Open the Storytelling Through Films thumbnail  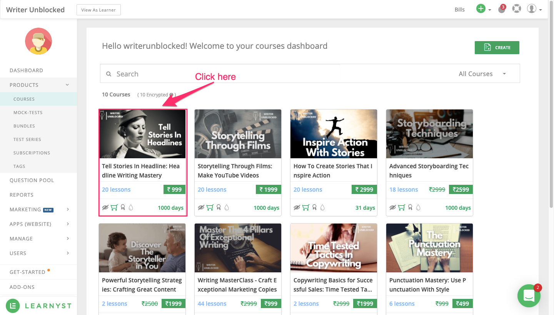[x=238, y=134]
